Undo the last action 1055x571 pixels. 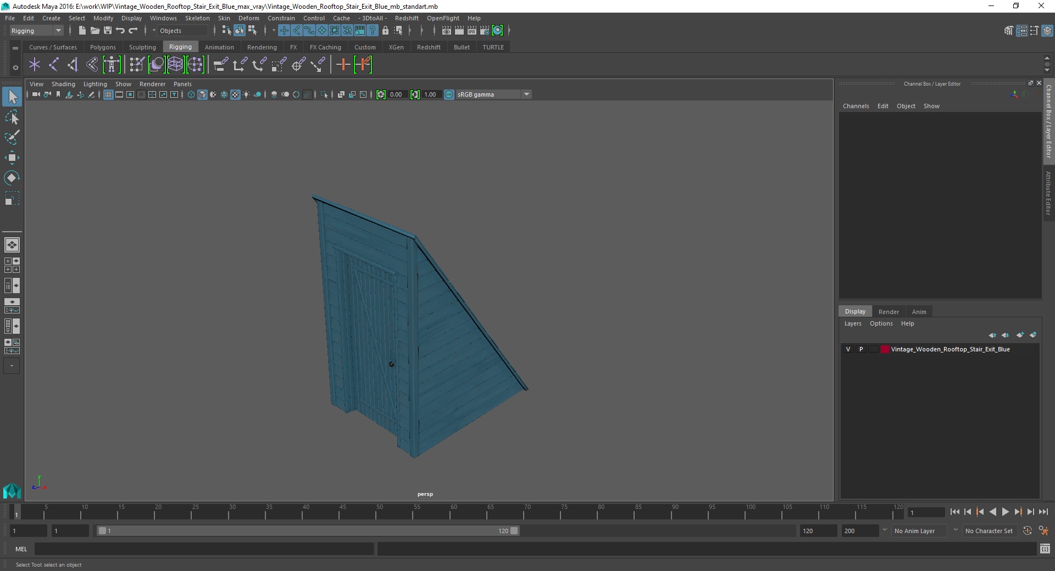pyautogui.click(x=120, y=31)
